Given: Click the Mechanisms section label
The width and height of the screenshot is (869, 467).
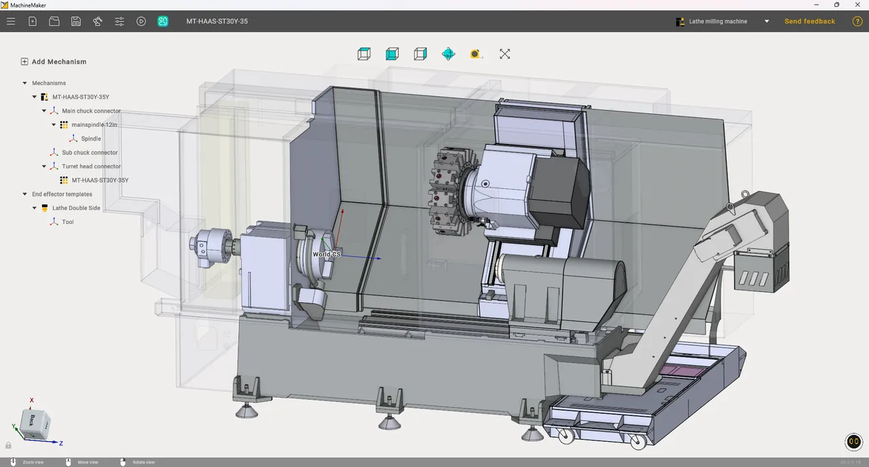Looking at the screenshot, I should point(49,83).
